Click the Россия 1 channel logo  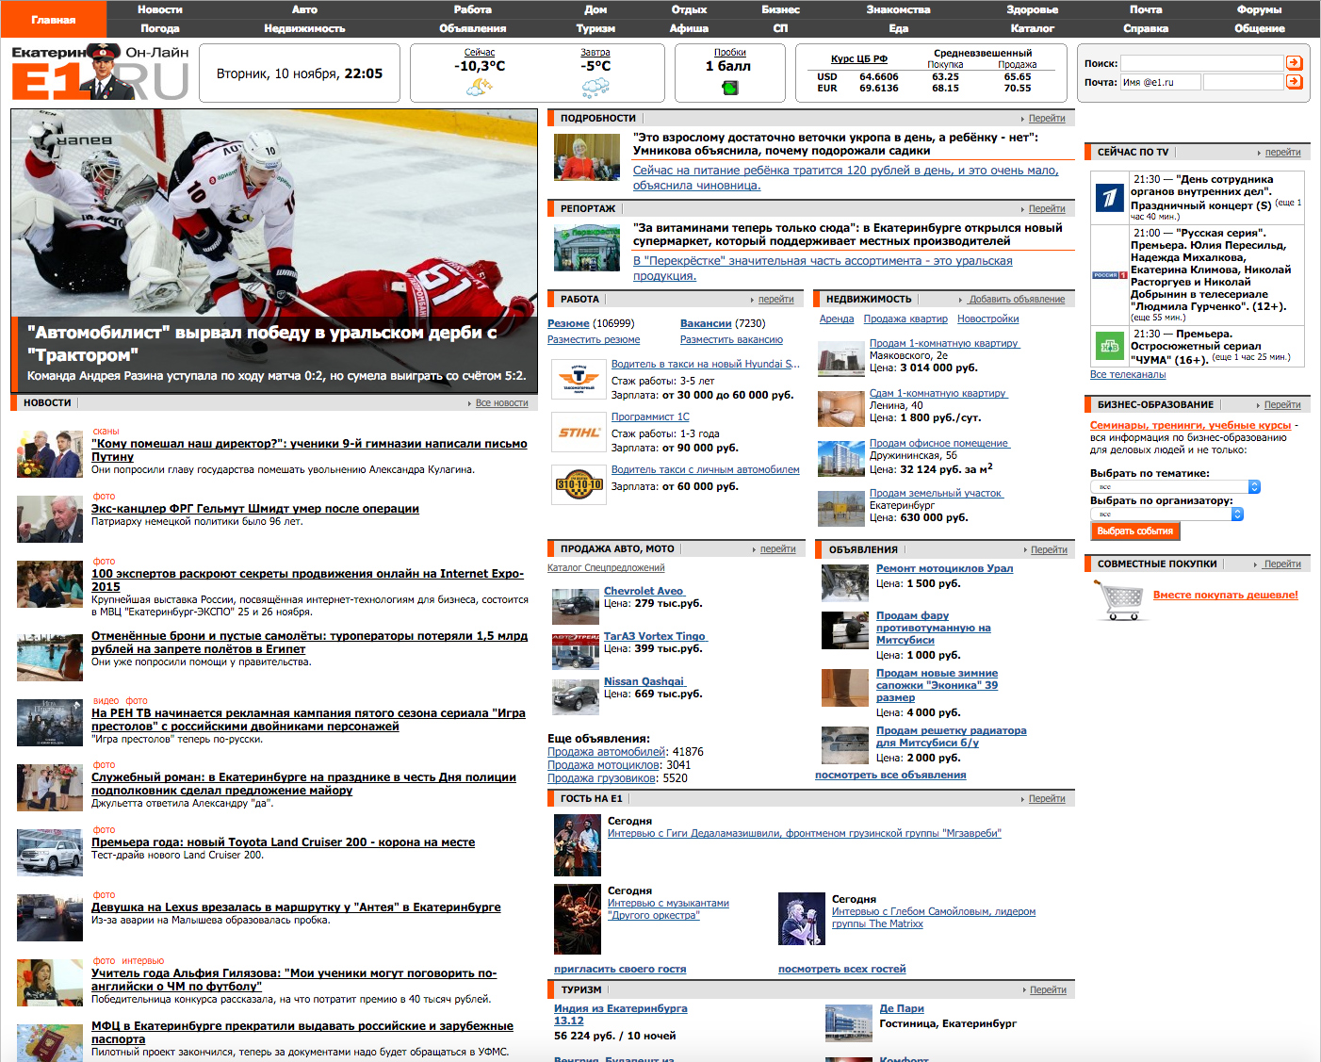(1109, 275)
